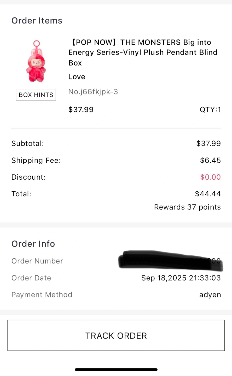The image size is (232, 376).
Task: Click the Order Info section heading
Action: pyautogui.click(x=33, y=244)
